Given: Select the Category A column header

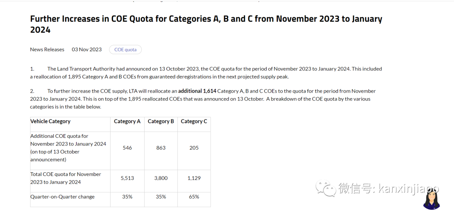Looking at the screenshot, I should 127,121.
